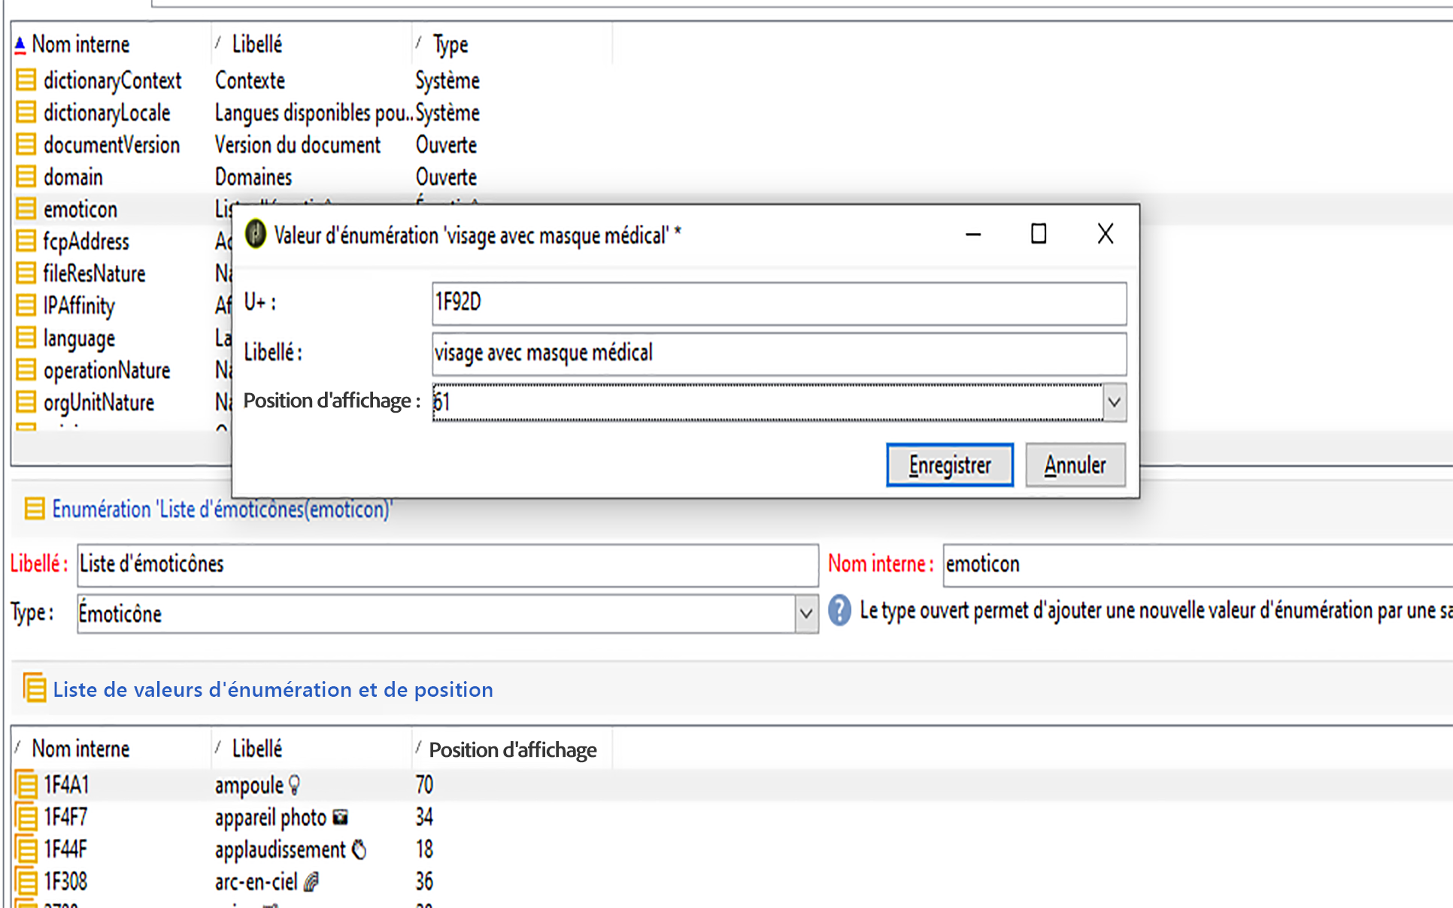Sort values by Position d'affichage column

pyautogui.click(x=512, y=749)
